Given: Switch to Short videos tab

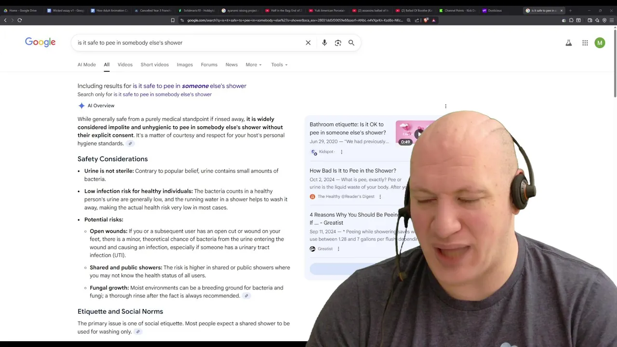Looking at the screenshot, I should pos(155,65).
